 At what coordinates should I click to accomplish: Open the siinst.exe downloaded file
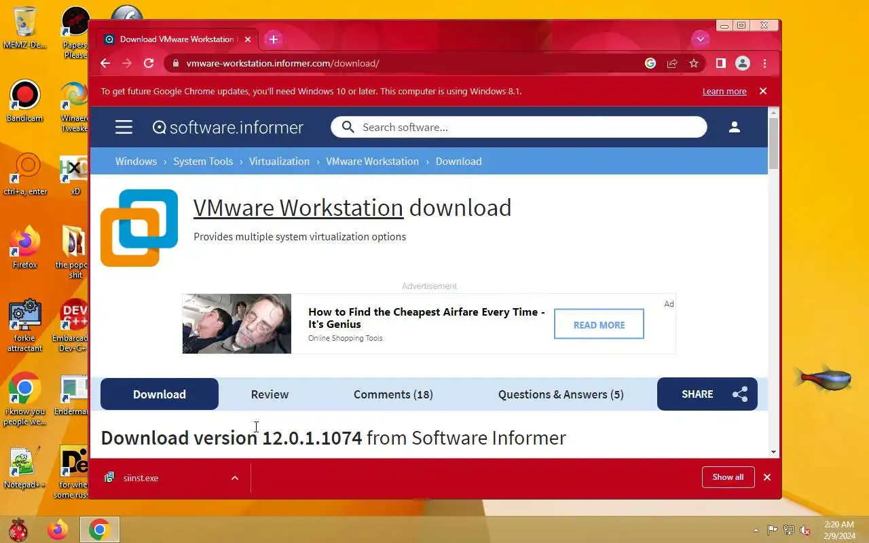pos(141,478)
